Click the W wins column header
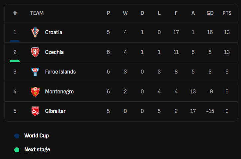The image size is (241, 159). click(125, 13)
